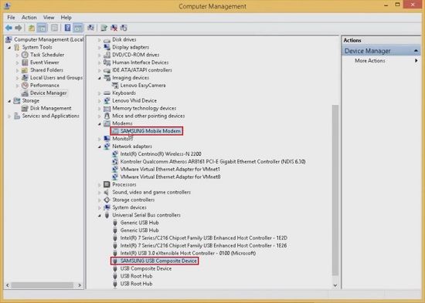Toggle the Show/Hide Console Tree button
Viewport: 425px width, 303px height.
[x=42, y=28]
